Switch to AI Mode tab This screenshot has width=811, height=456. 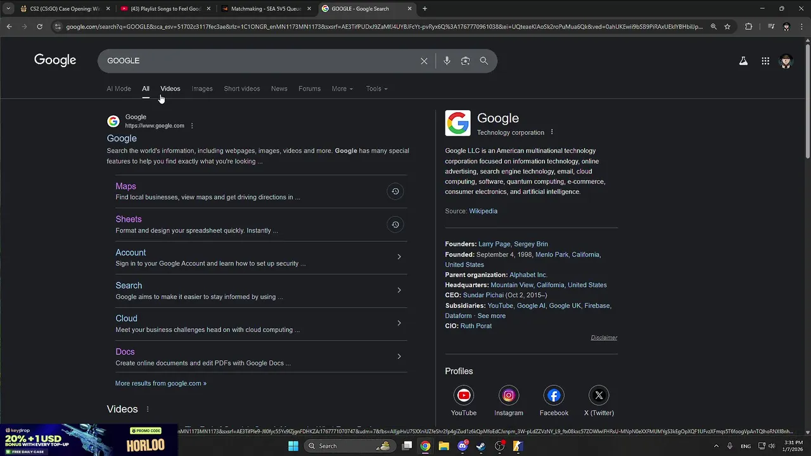pyautogui.click(x=118, y=89)
